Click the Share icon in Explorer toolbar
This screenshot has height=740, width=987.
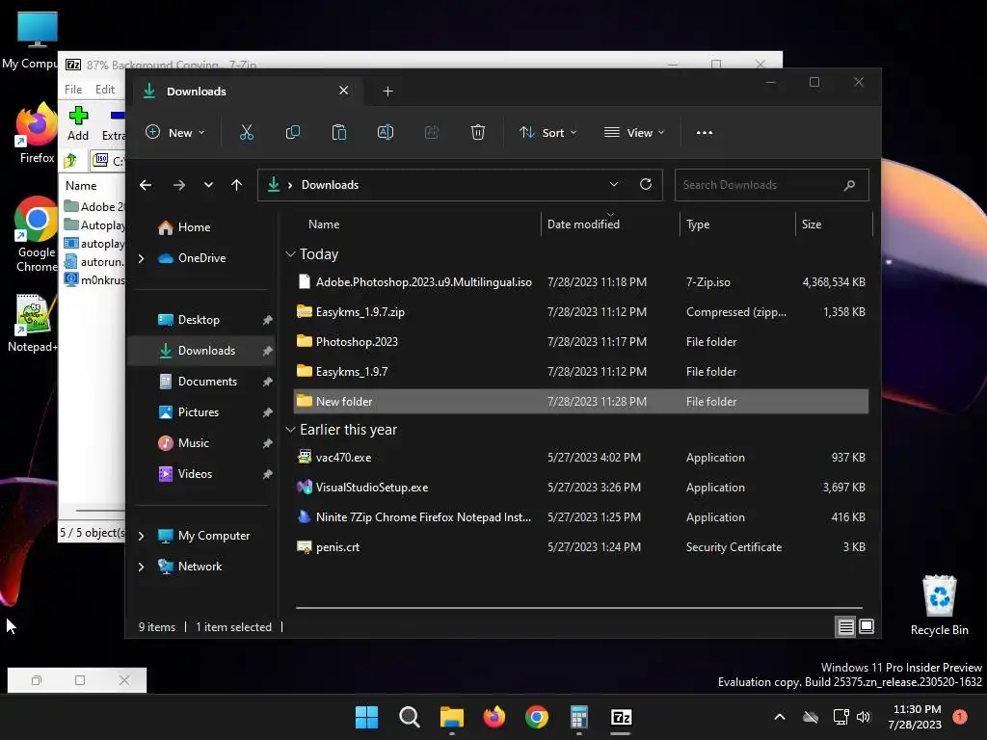pyautogui.click(x=432, y=133)
